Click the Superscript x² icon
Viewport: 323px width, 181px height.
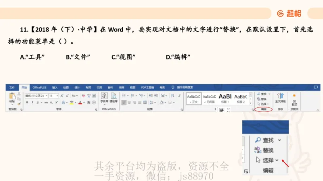(57, 103)
